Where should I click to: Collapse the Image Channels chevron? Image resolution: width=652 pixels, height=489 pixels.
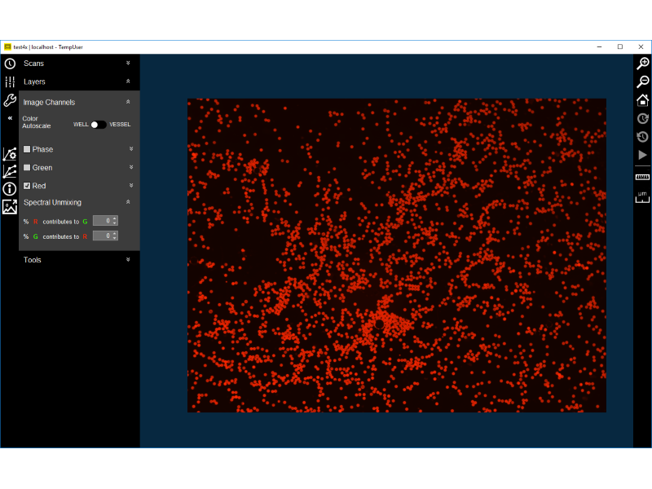(x=128, y=101)
